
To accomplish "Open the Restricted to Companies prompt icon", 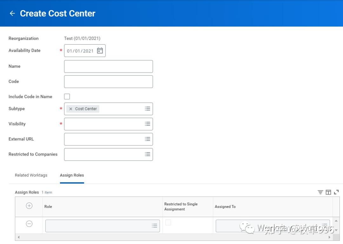I will pyautogui.click(x=147, y=154).
